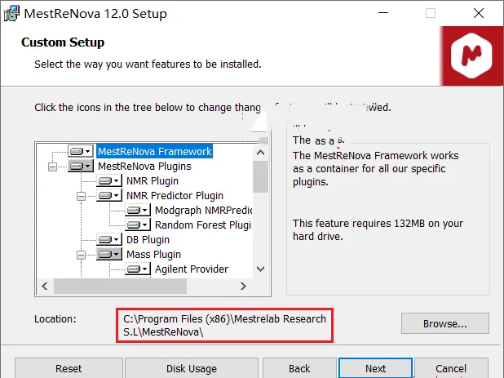The height and width of the screenshot is (378, 504).
Task: Collapse the NMR Predictor Plugin tree node
Action: click(x=81, y=196)
